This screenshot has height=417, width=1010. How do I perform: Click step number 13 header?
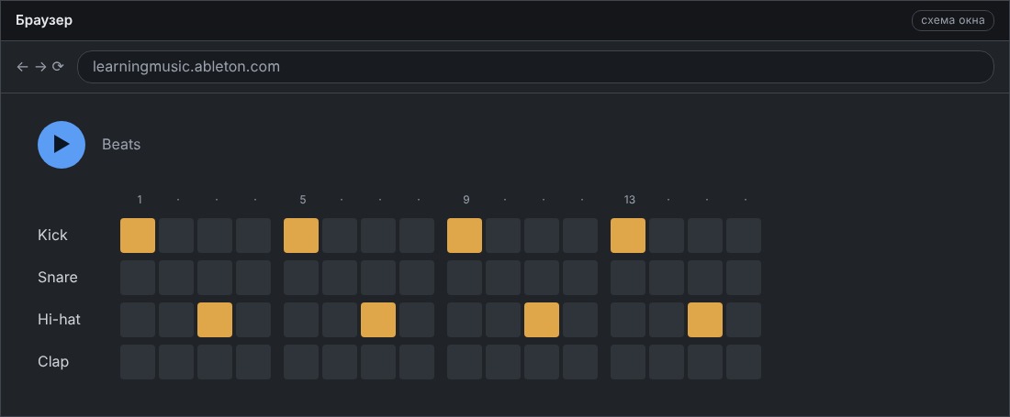[629, 200]
